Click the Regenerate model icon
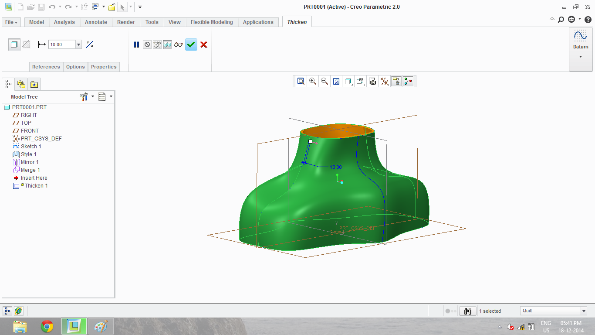595x335 pixels. click(x=85, y=7)
